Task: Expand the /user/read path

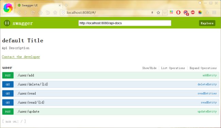Action: (27, 93)
